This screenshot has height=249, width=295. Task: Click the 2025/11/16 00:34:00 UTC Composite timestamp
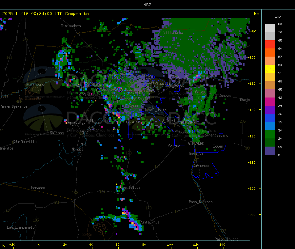tap(45, 14)
